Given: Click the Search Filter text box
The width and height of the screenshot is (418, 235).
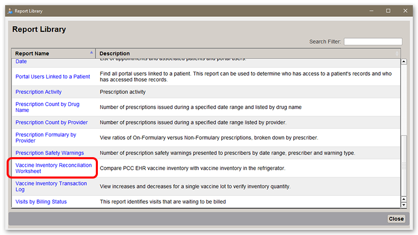Looking at the screenshot, I should (373, 42).
